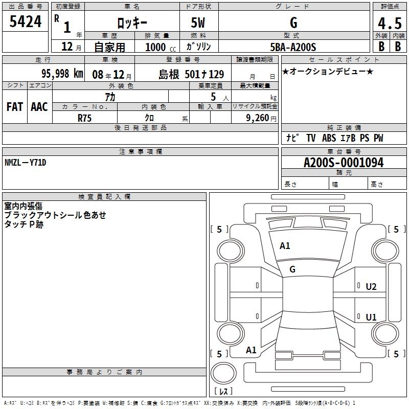Select the recycle deposit "9,260円"

coord(261,118)
